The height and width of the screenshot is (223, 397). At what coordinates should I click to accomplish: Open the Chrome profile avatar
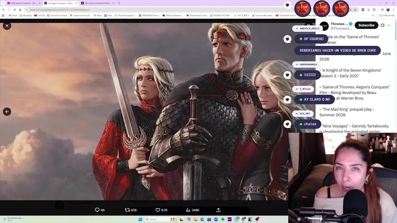[388, 10]
